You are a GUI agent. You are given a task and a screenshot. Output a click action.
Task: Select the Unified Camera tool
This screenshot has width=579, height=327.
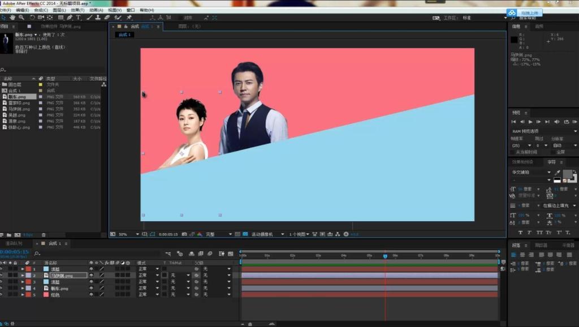coord(41,18)
